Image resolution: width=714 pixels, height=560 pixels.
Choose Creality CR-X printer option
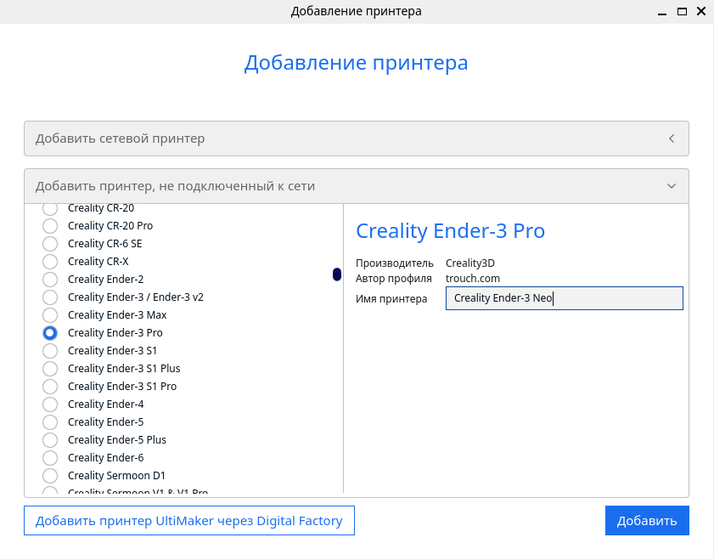(50, 262)
